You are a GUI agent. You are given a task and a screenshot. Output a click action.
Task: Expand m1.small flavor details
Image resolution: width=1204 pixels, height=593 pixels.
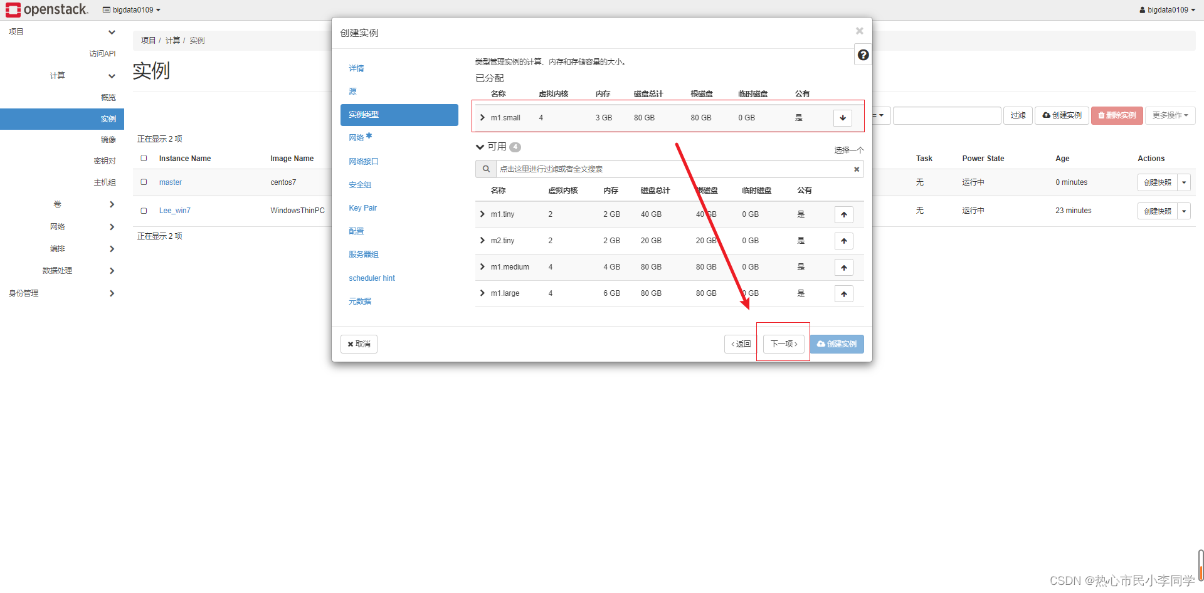(482, 117)
